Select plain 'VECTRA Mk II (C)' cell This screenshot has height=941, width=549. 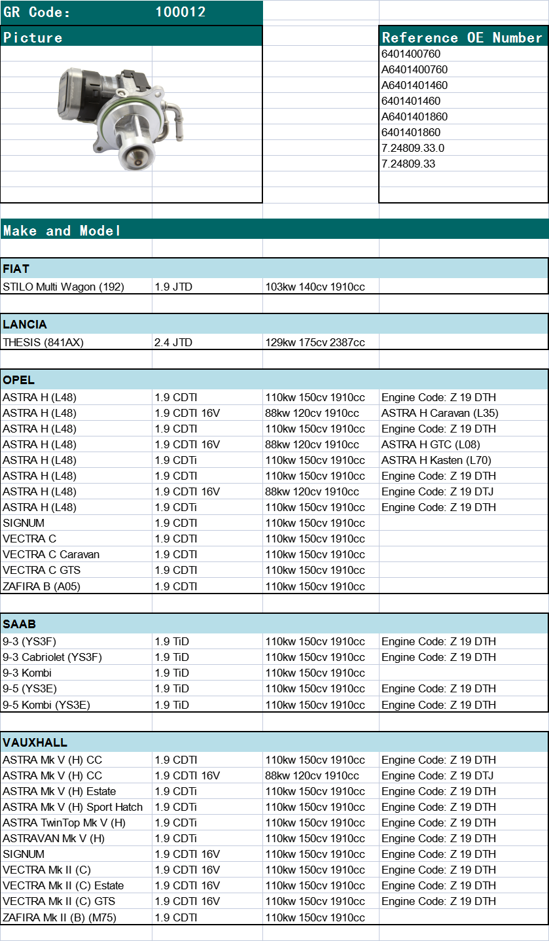click(x=46, y=870)
